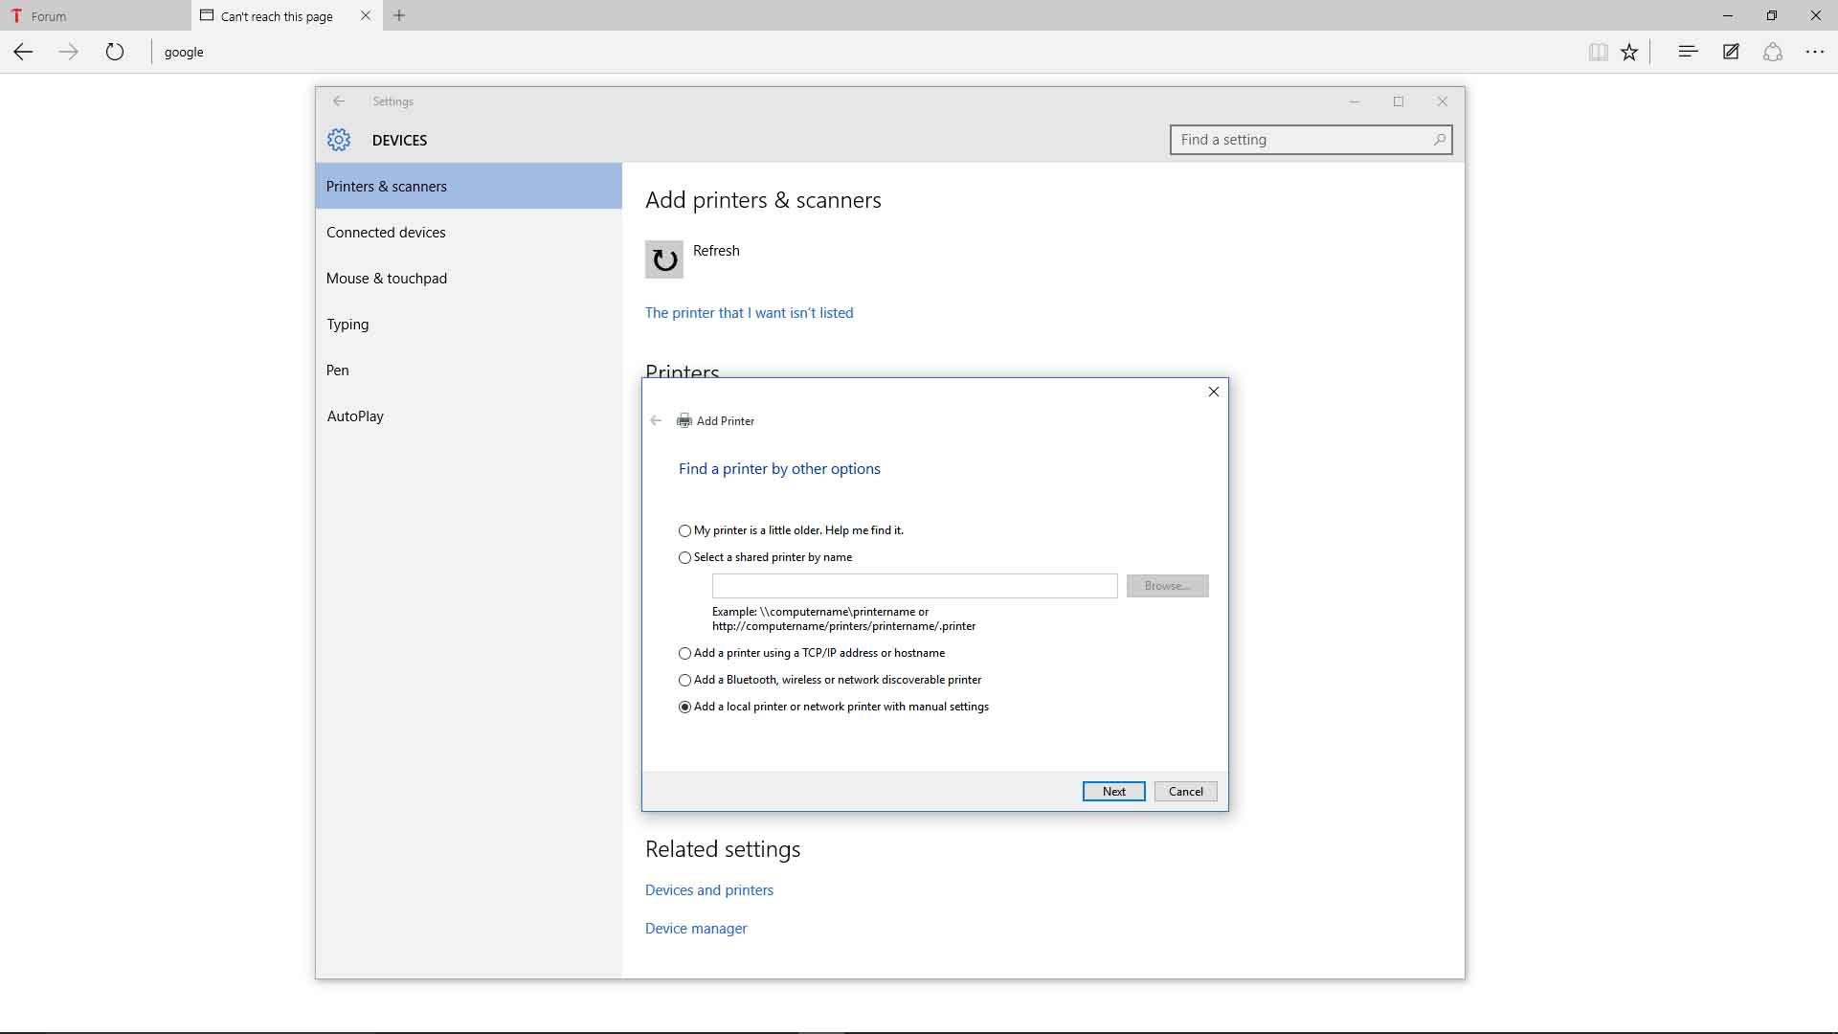
Task: Open Connected devices section
Action: point(386,233)
